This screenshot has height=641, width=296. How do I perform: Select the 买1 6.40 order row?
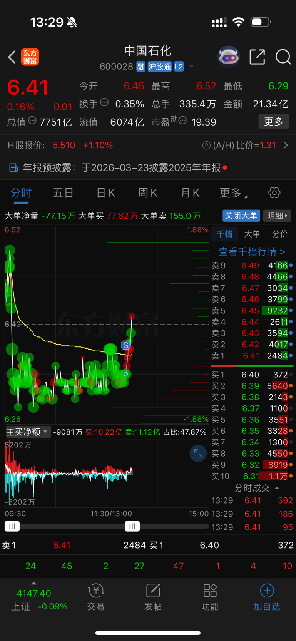click(252, 374)
